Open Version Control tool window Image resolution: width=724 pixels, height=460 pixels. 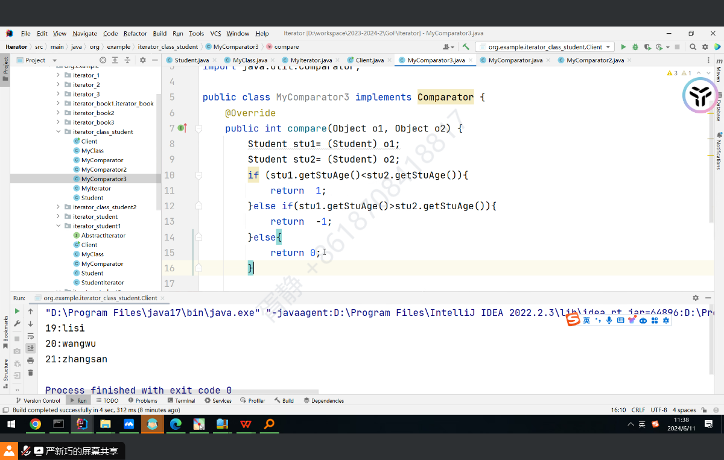click(x=37, y=400)
